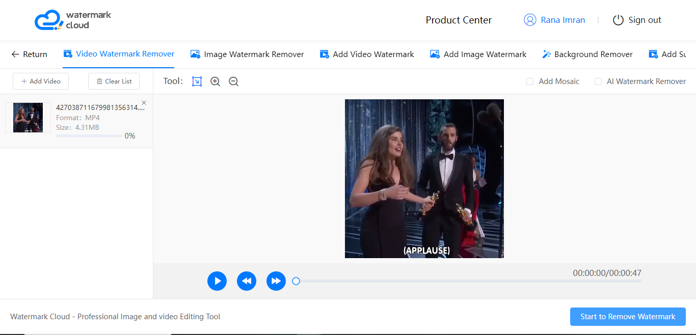Select the rectangle selection tool
This screenshot has width=696, height=335.
[x=197, y=81]
